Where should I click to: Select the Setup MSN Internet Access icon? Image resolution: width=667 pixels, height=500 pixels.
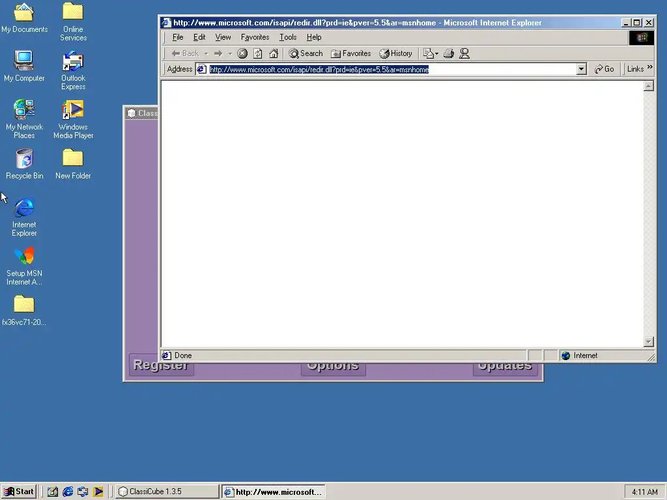tap(24, 266)
